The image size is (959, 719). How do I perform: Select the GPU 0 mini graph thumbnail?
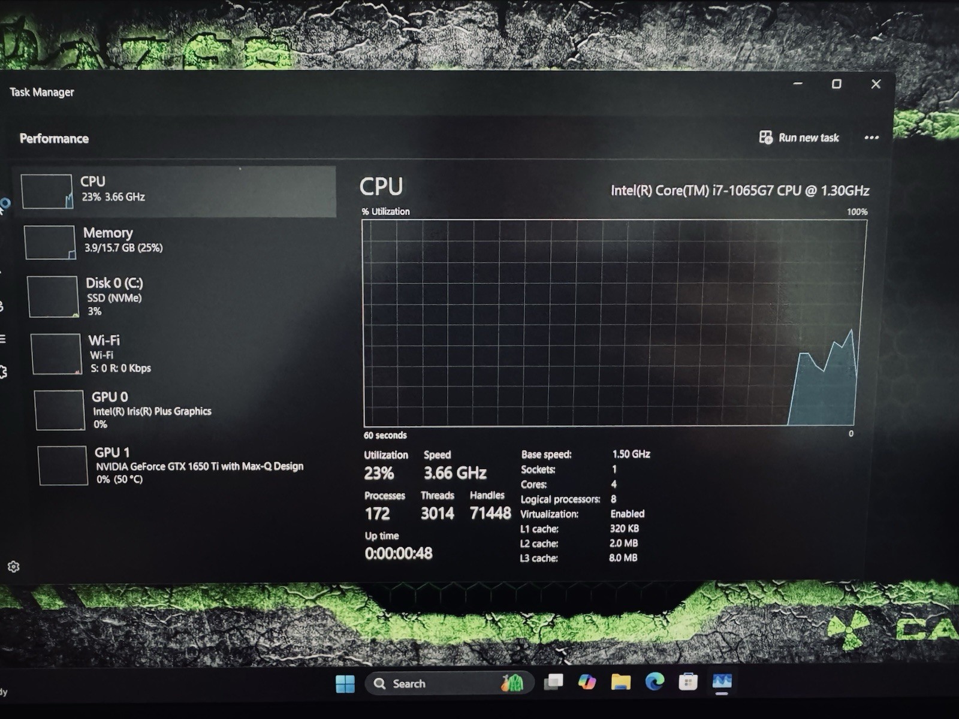[x=59, y=410]
